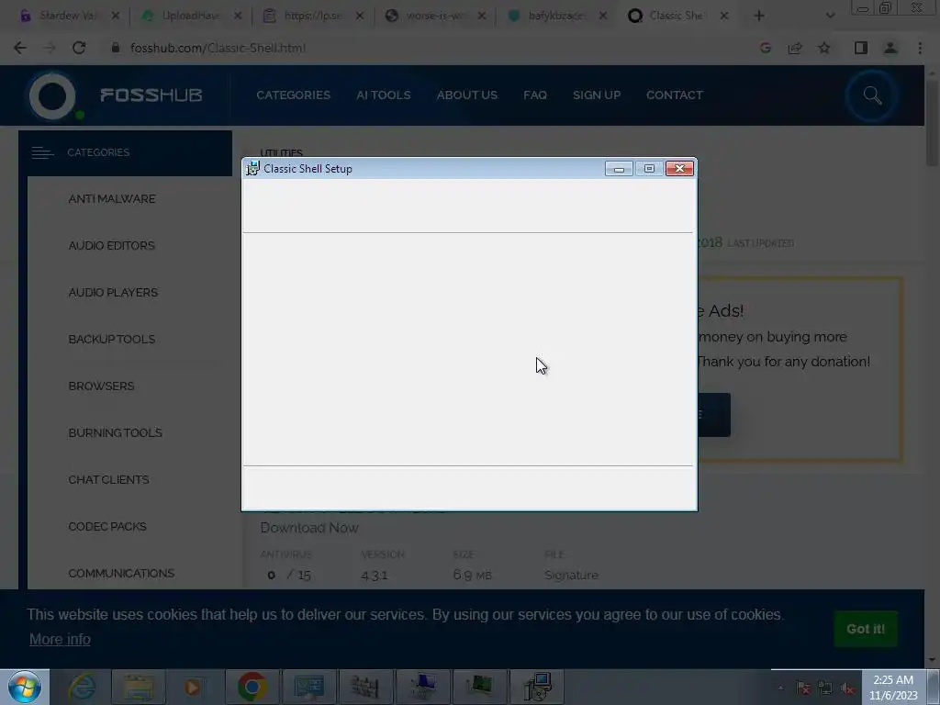
Task: Click the FossHub logo
Action: coord(116,95)
